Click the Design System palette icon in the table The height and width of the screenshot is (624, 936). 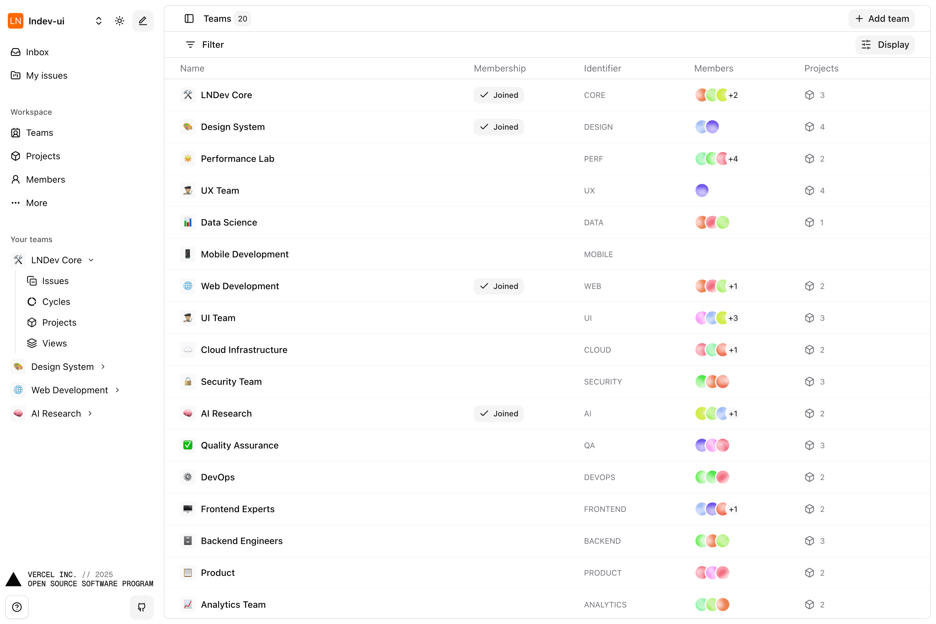pos(188,127)
